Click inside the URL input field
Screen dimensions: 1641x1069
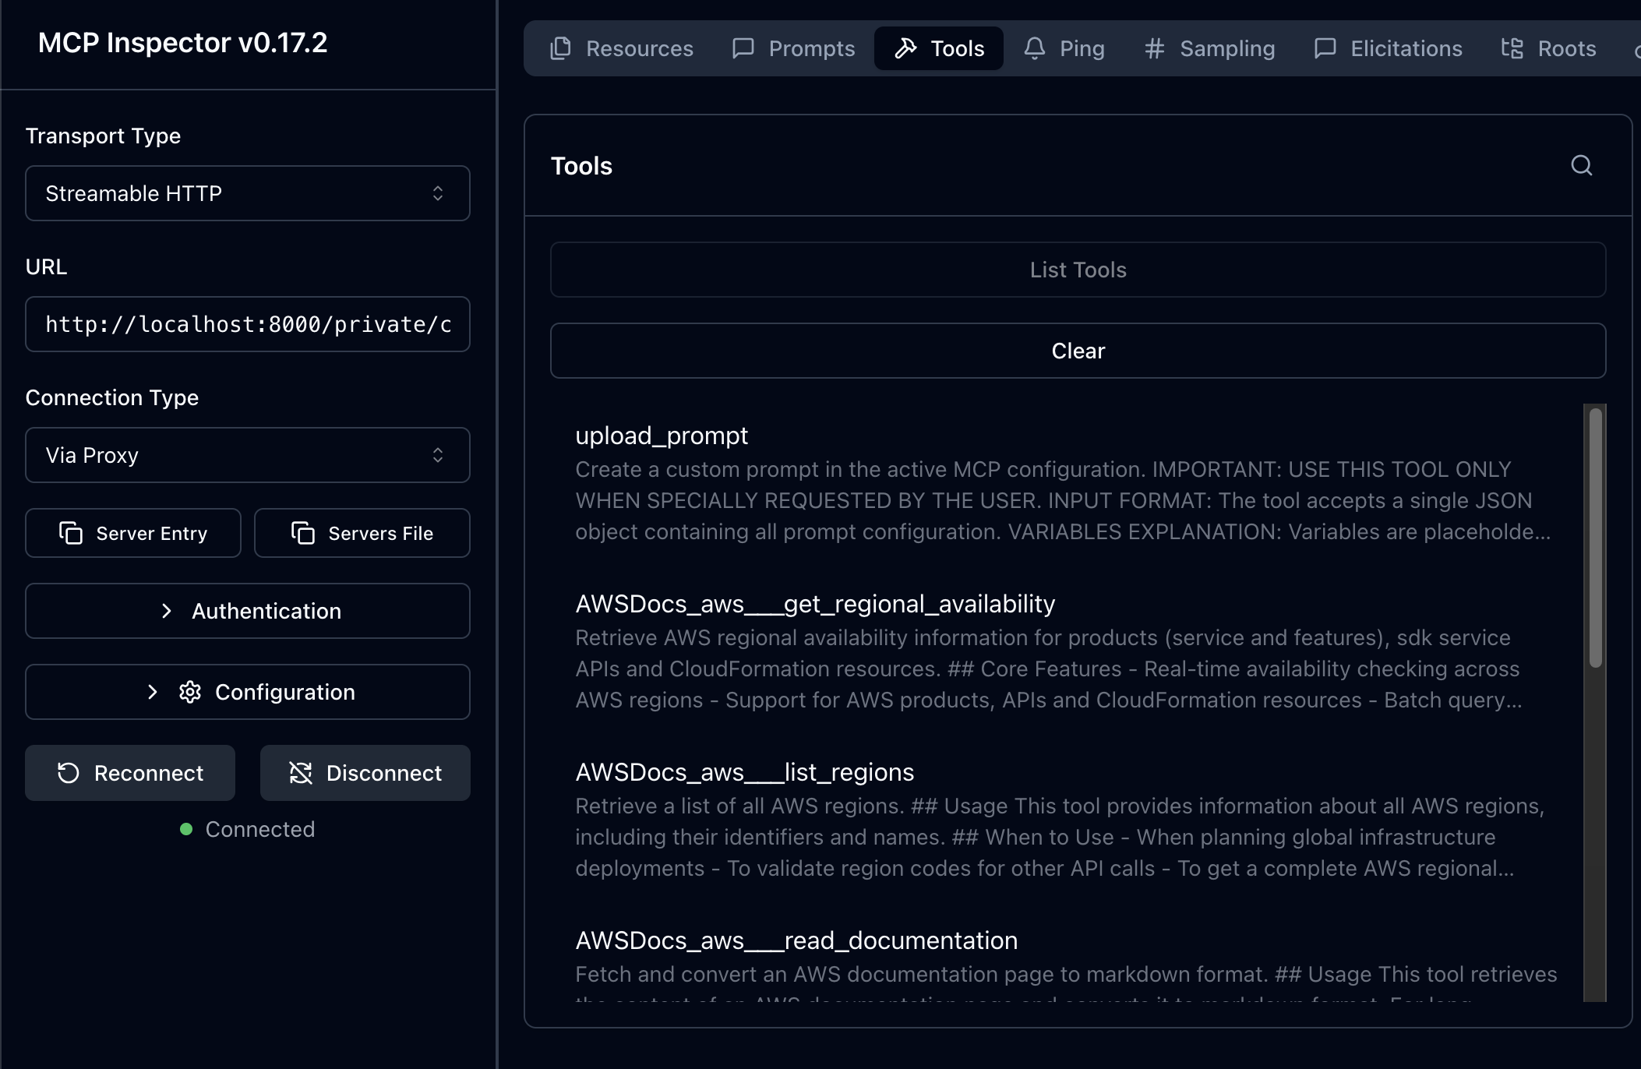click(248, 324)
